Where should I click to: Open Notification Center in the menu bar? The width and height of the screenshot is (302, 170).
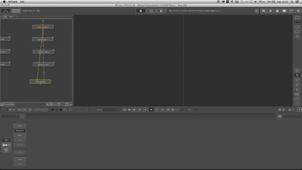coord(297,2)
